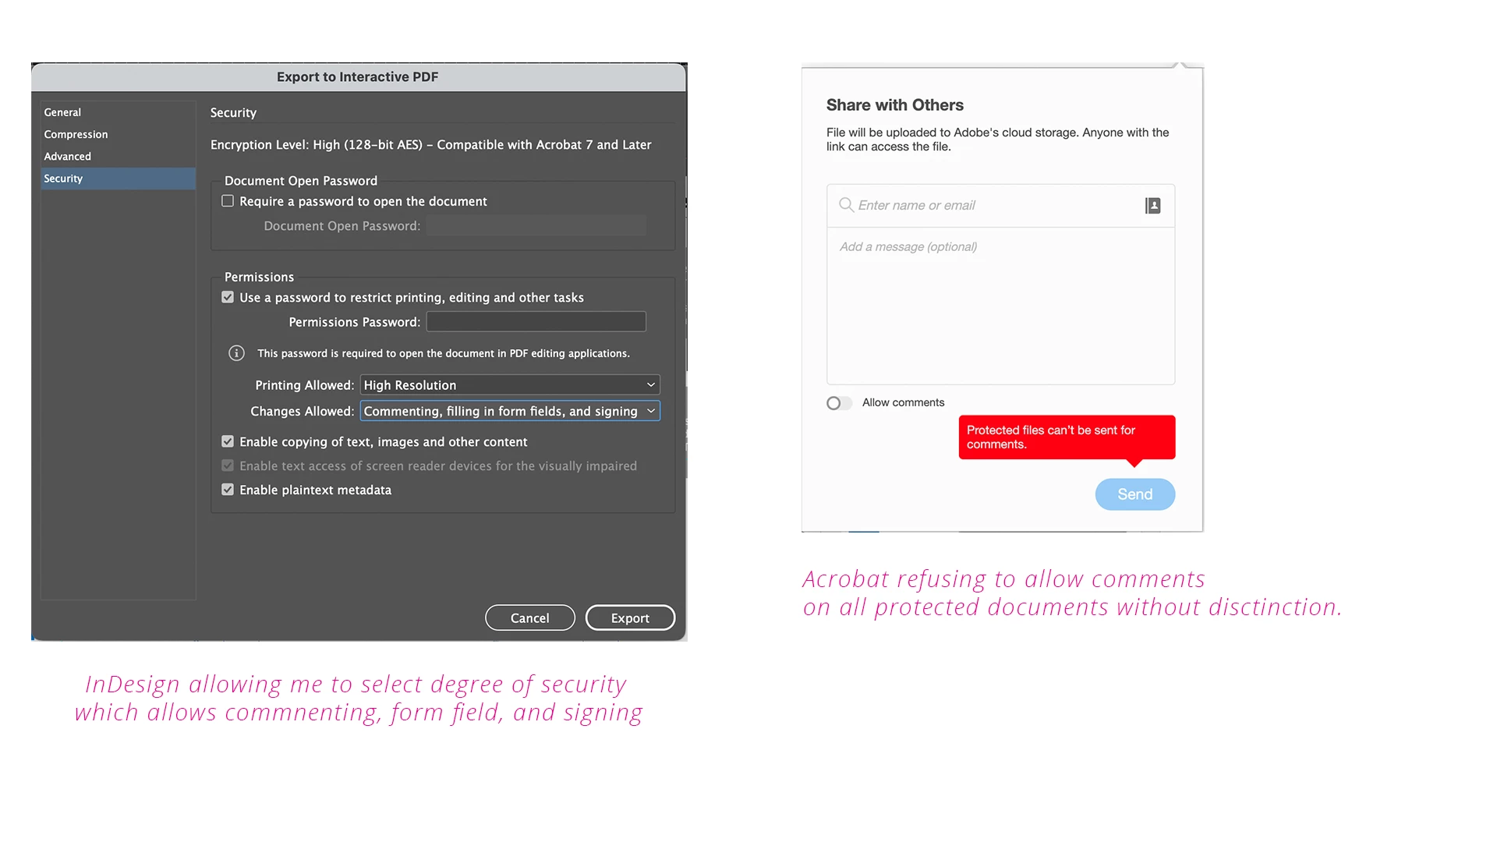Check Require a password to open document
The width and height of the screenshot is (1497, 842).
pos(228,201)
